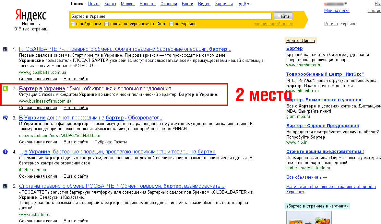The height and width of the screenshot is (224, 381).
Task: Click the favicon beside the РОСБАРТЕР result
Action: tap(5, 186)
